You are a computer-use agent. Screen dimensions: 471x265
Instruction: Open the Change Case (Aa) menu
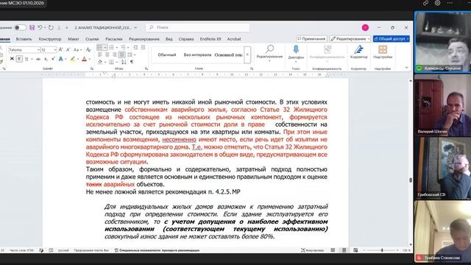[77, 49]
